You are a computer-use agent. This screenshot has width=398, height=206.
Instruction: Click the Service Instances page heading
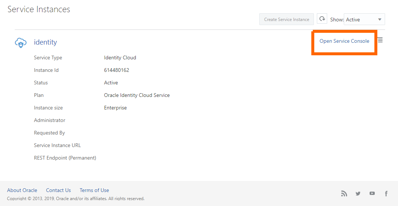39,10
